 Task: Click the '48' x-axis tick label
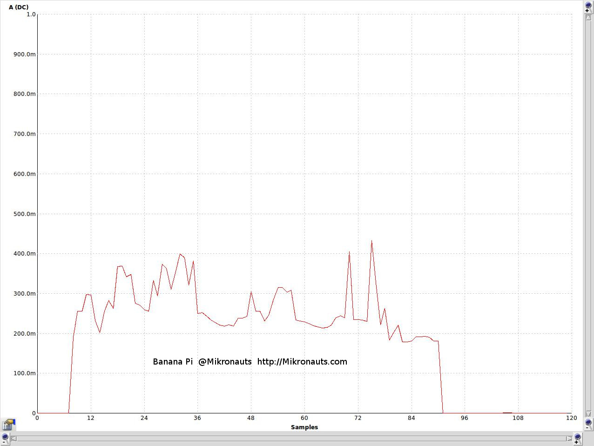[x=251, y=418]
